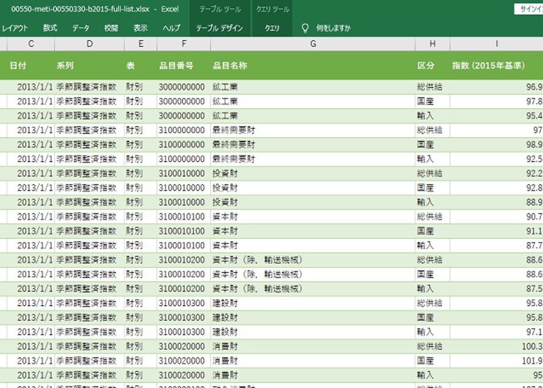543x388 pixels.
Task: Open the ヘルプ tab
Action: (x=172, y=28)
